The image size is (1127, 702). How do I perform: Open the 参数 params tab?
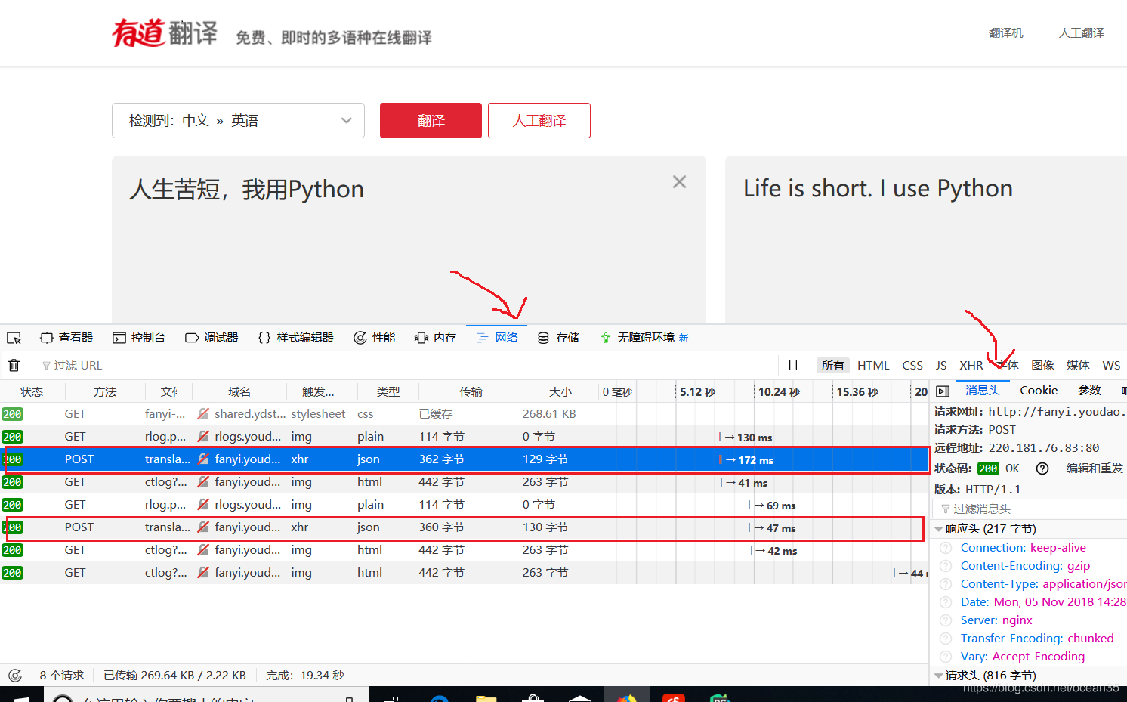click(x=1089, y=391)
